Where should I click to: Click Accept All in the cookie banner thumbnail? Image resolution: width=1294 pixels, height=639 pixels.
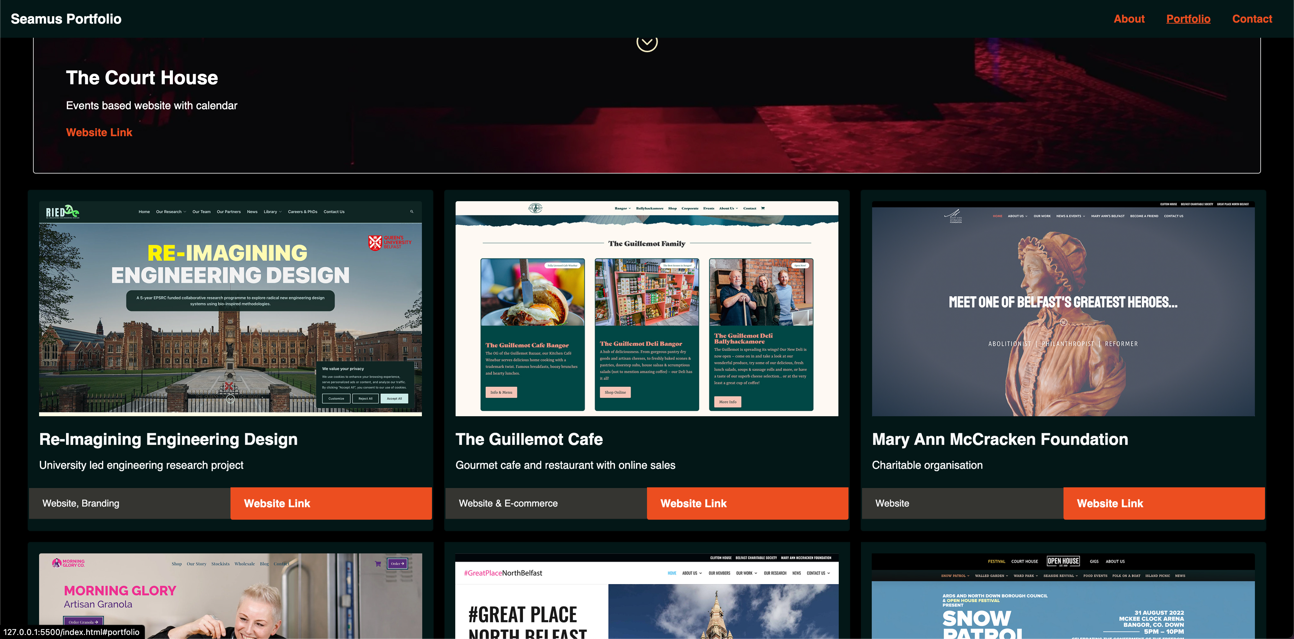point(394,398)
